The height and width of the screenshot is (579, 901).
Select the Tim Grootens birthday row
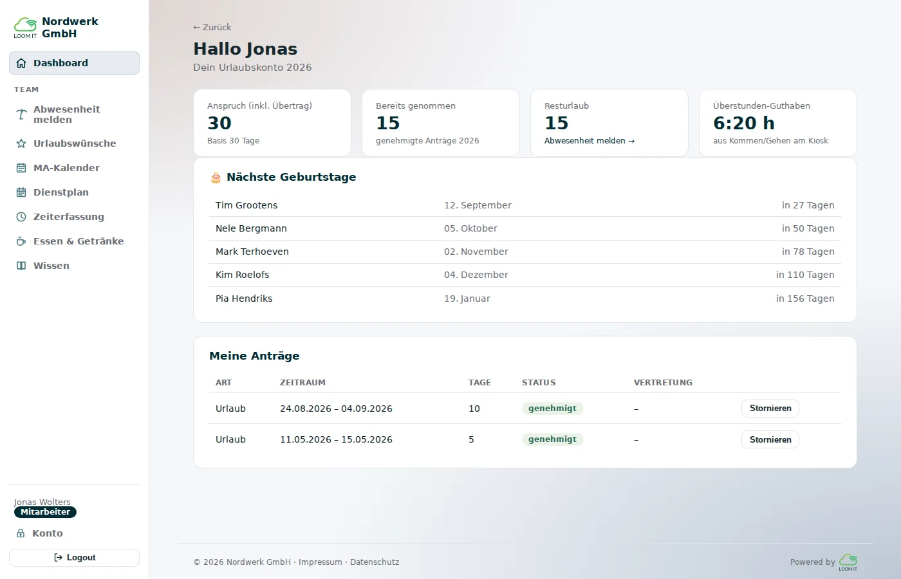point(525,205)
